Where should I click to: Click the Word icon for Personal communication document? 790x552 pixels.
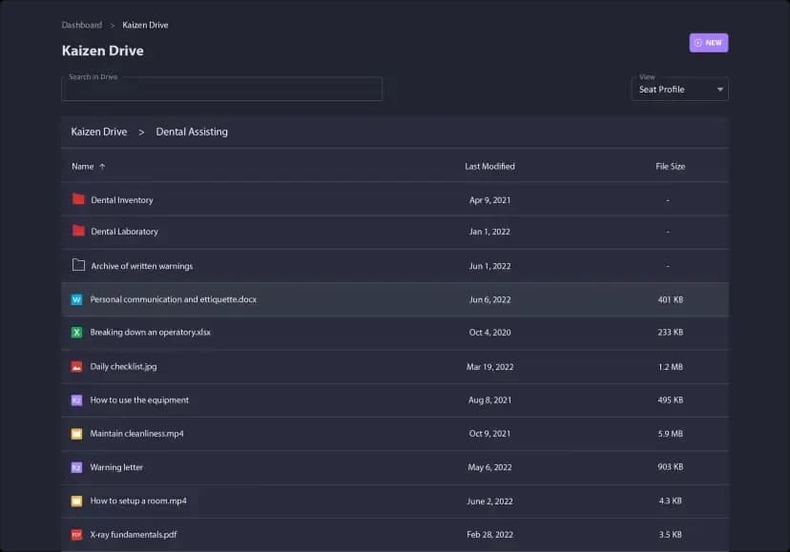coord(76,299)
